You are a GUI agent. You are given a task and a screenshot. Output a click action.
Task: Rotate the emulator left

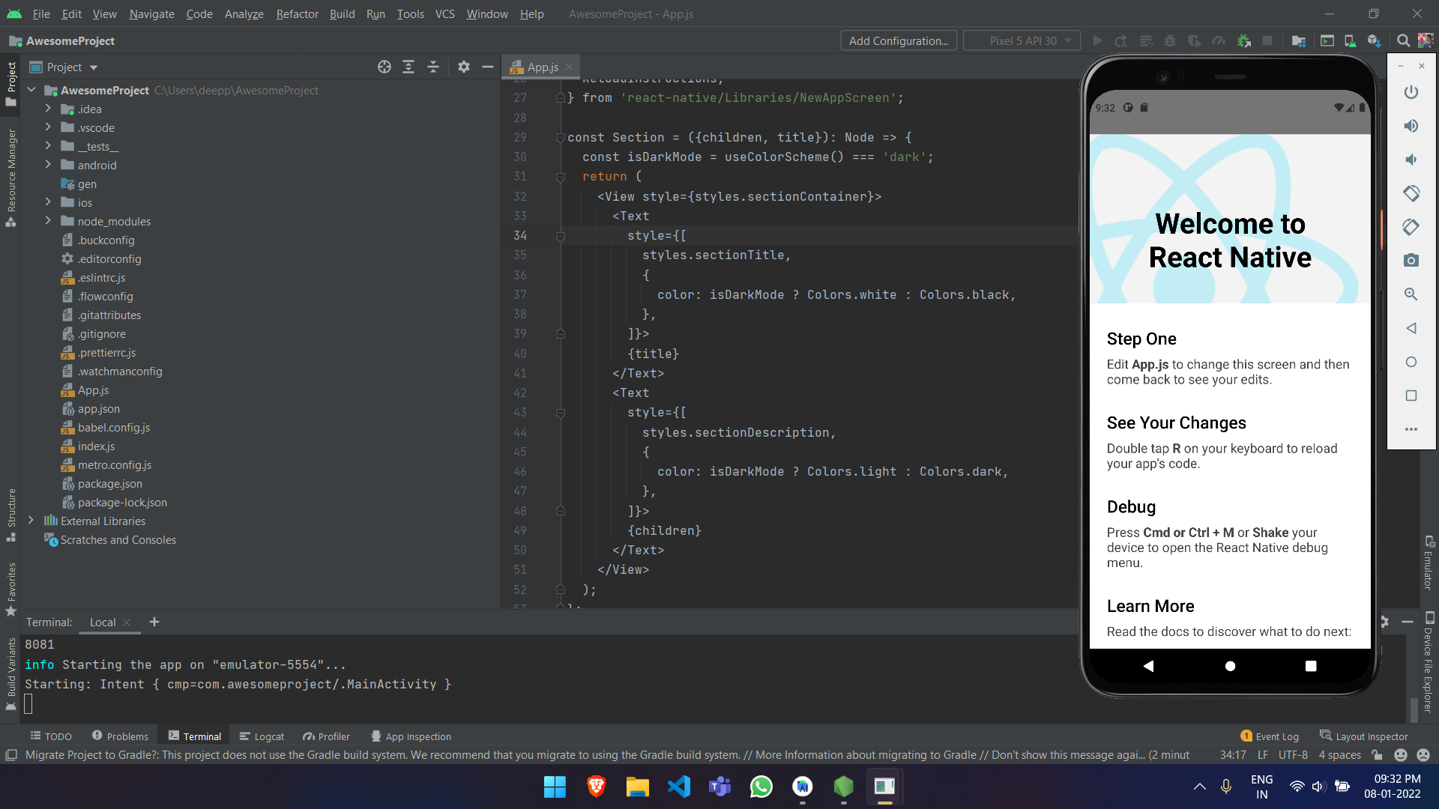pyautogui.click(x=1411, y=193)
